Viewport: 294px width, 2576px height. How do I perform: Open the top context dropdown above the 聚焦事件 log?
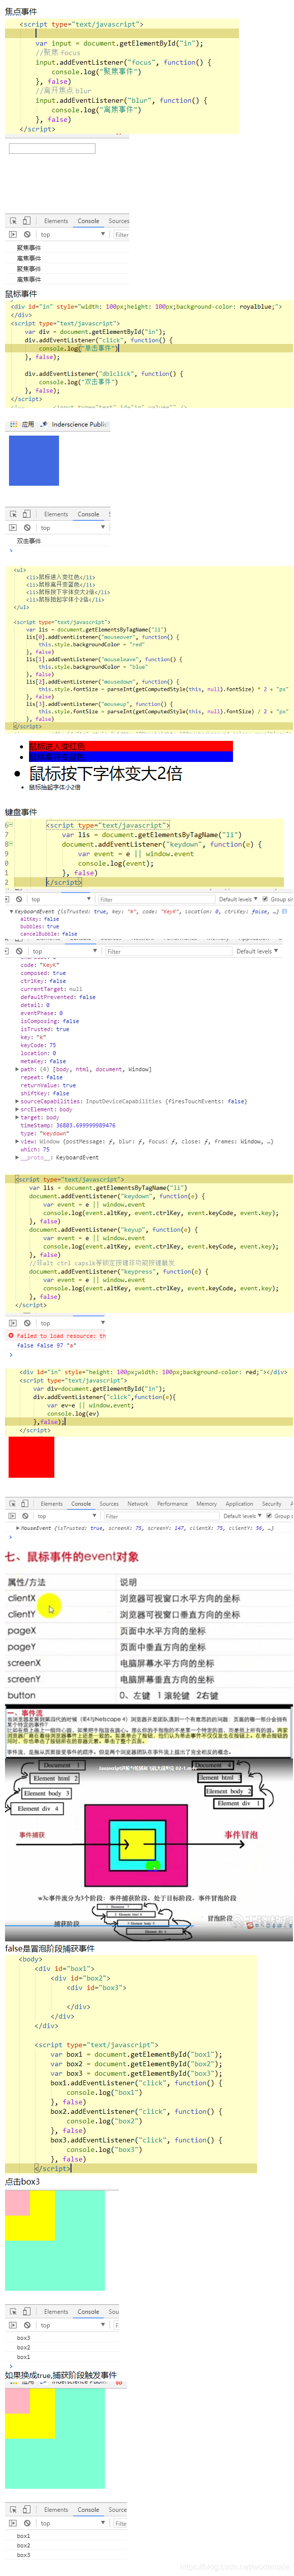pos(72,235)
